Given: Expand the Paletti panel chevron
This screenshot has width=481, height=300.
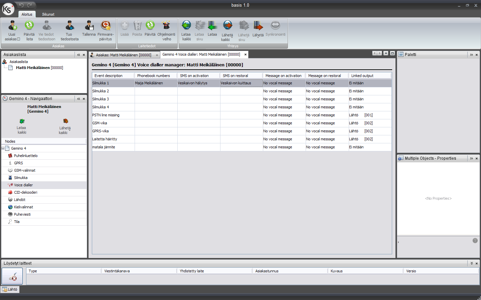Looking at the screenshot, I should coord(471,55).
